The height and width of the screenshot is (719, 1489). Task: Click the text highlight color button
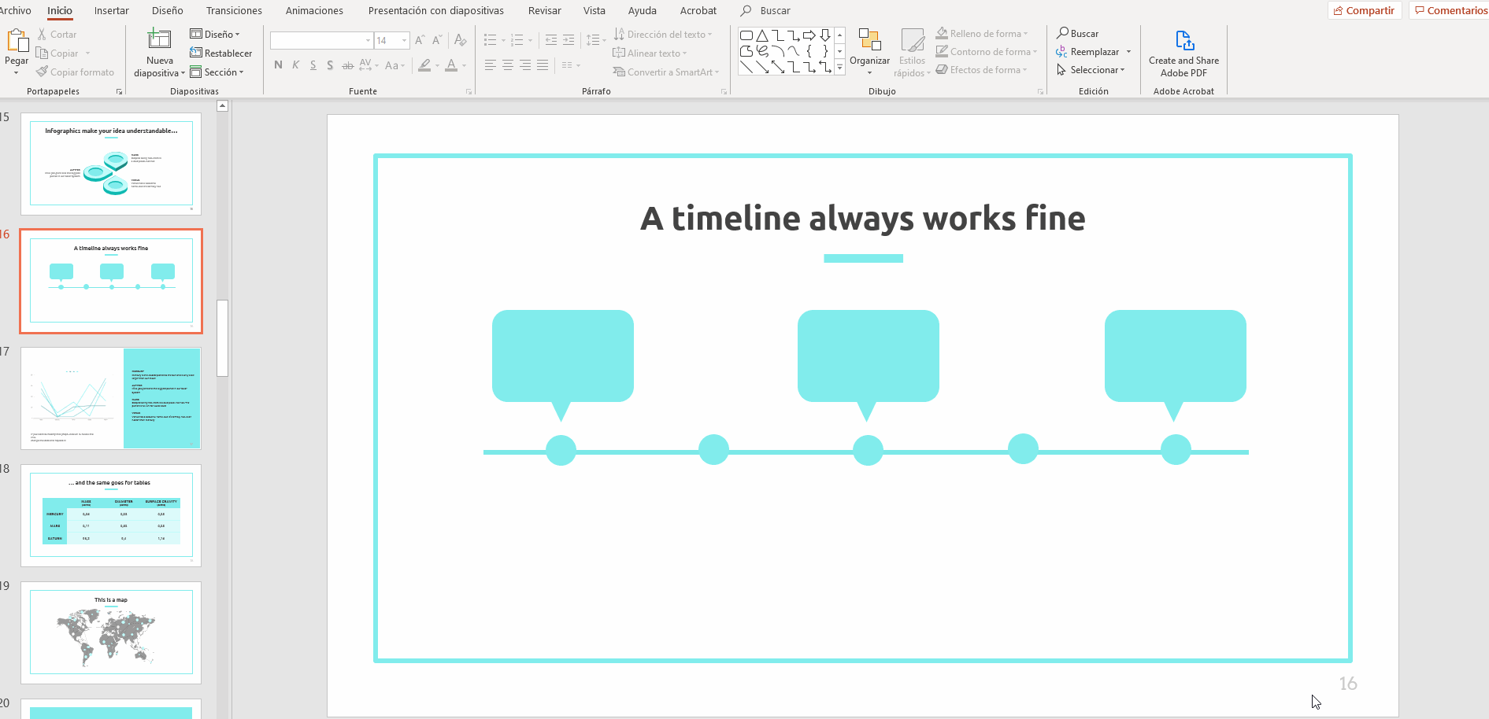point(424,65)
